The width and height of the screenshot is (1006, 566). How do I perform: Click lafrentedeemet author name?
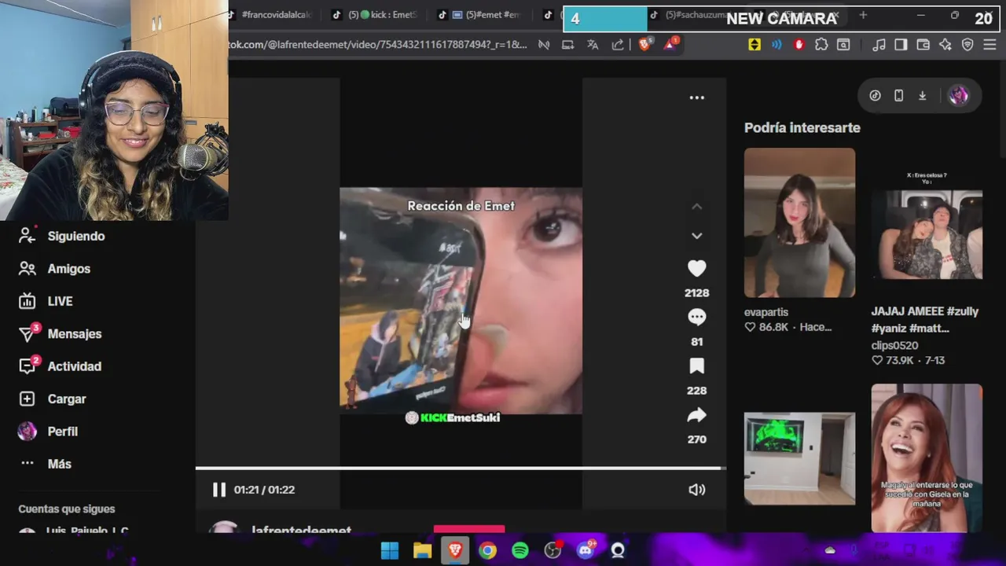pos(301,531)
